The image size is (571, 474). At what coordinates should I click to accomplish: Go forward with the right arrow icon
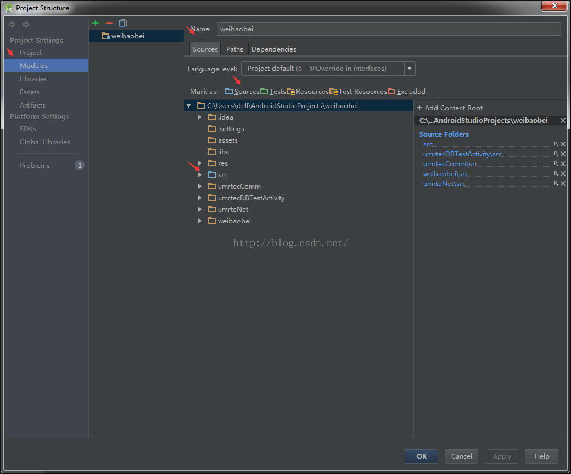click(26, 24)
